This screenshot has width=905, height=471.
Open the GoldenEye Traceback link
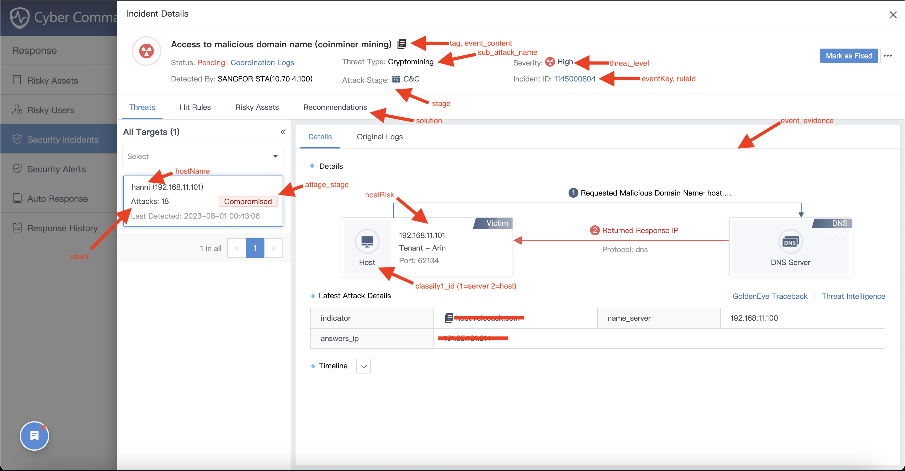coord(769,296)
